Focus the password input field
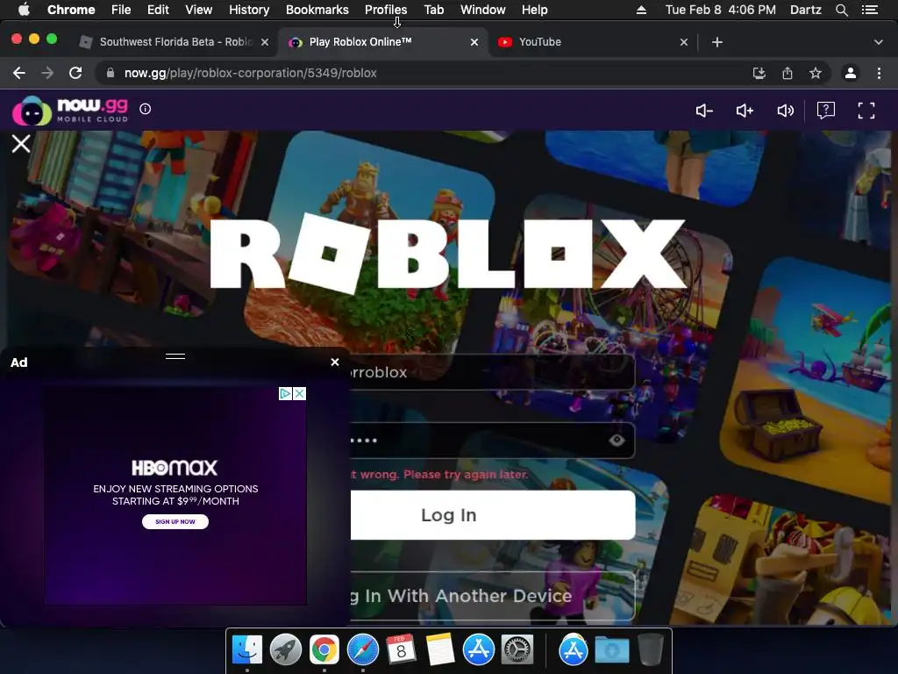Screen dimensions: 898x674 pos(493,441)
